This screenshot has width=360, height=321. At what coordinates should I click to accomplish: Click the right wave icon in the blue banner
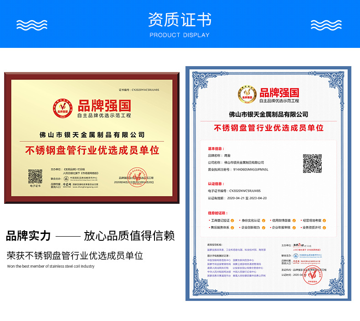[x=326, y=25]
